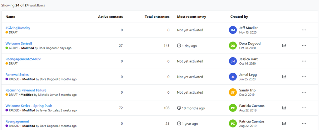Image resolution: width=319 pixels, height=130 pixels.
Task: Sort by the Name column header
Action: pyautogui.click(x=10, y=17)
